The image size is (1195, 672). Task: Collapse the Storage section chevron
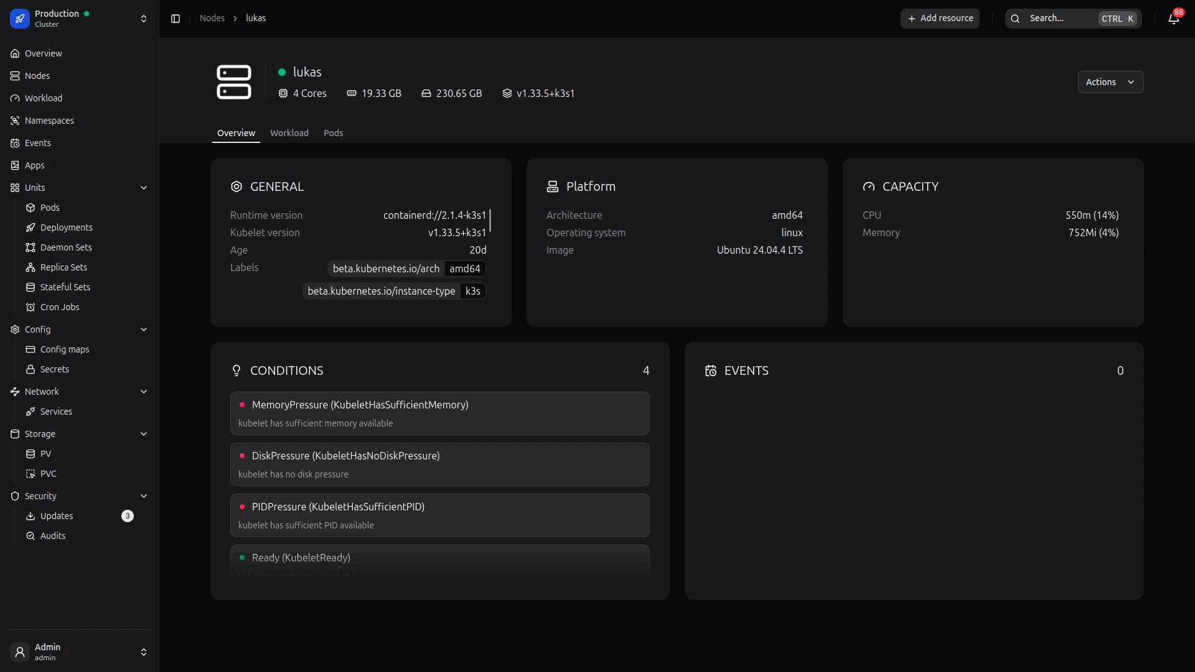click(x=144, y=434)
